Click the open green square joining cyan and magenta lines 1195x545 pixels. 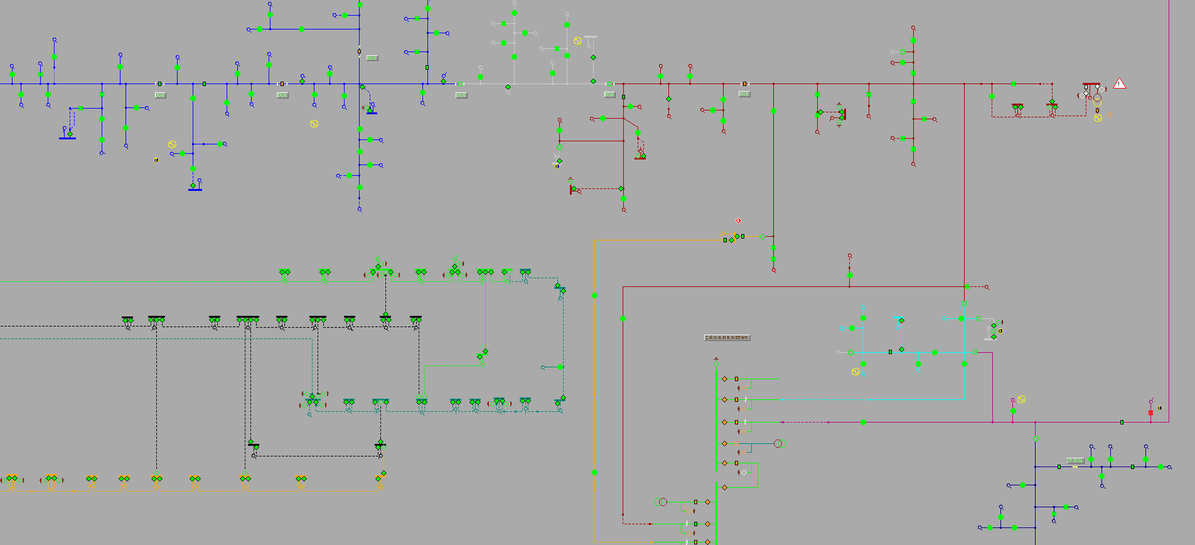pos(975,352)
